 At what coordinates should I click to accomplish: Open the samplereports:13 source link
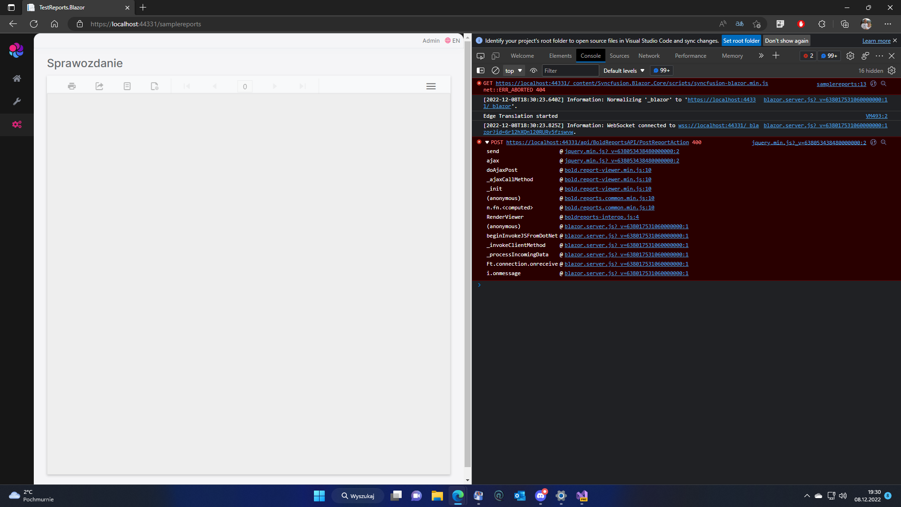tap(841, 84)
